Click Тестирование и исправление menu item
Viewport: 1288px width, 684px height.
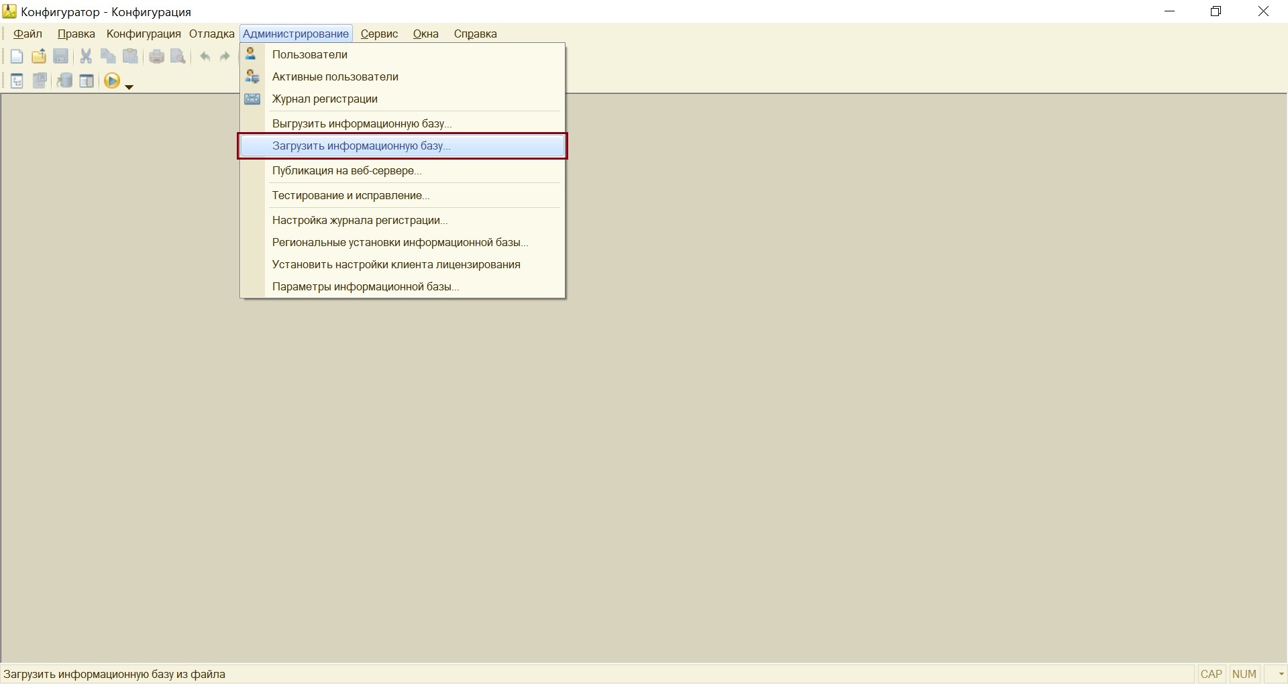[350, 195]
